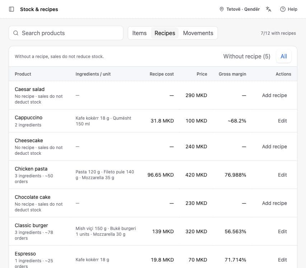The width and height of the screenshot is (306, 268).
Task: Switch to the Items tab
Action: (x=139, y=33)
